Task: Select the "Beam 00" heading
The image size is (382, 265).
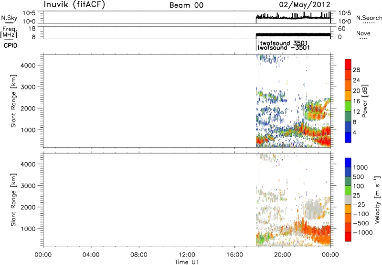Action: [x=186, y=5]
